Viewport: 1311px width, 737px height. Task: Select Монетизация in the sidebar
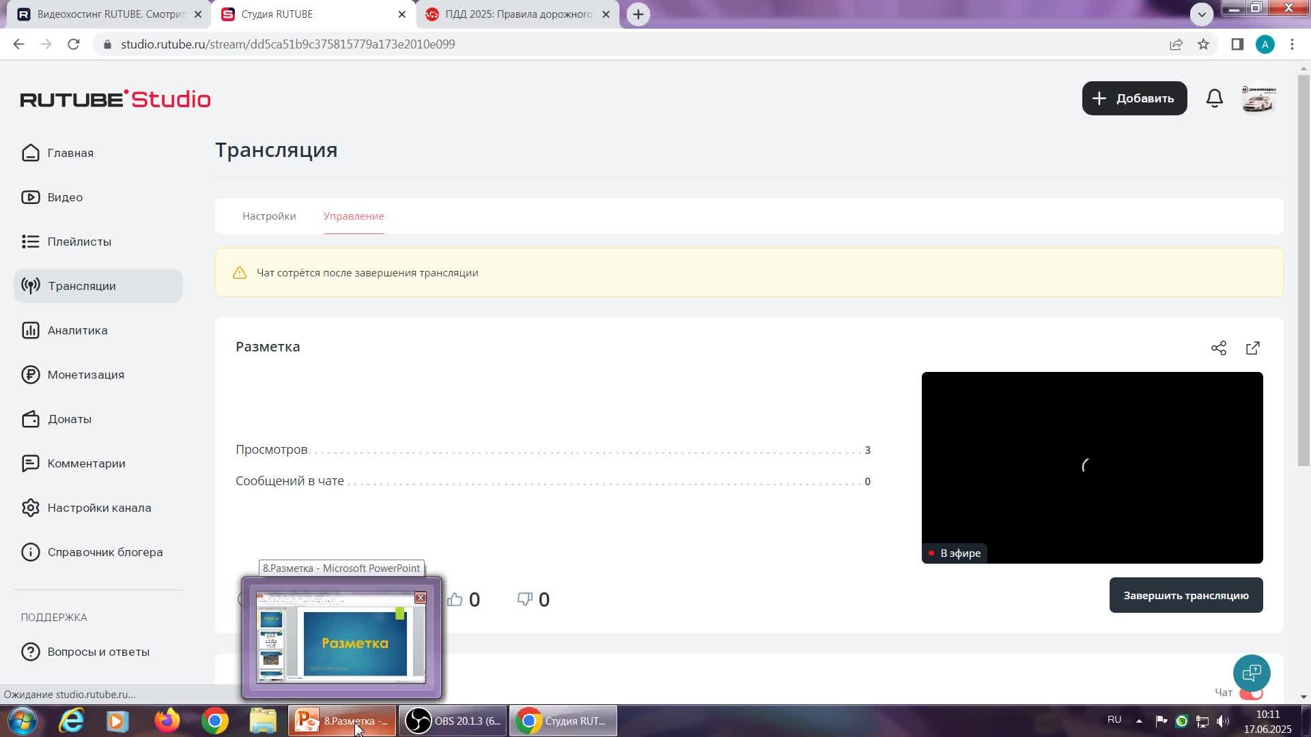point(85,375)
